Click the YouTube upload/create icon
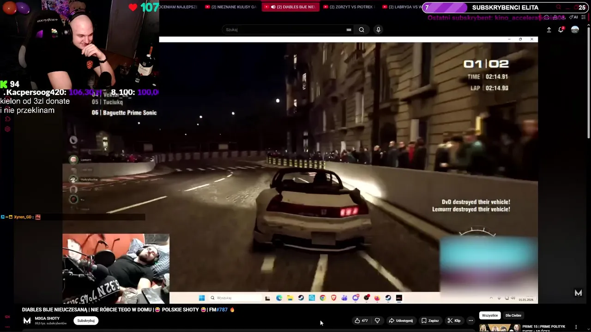Viewport: 591px width, 332px height. pos(549,30)
